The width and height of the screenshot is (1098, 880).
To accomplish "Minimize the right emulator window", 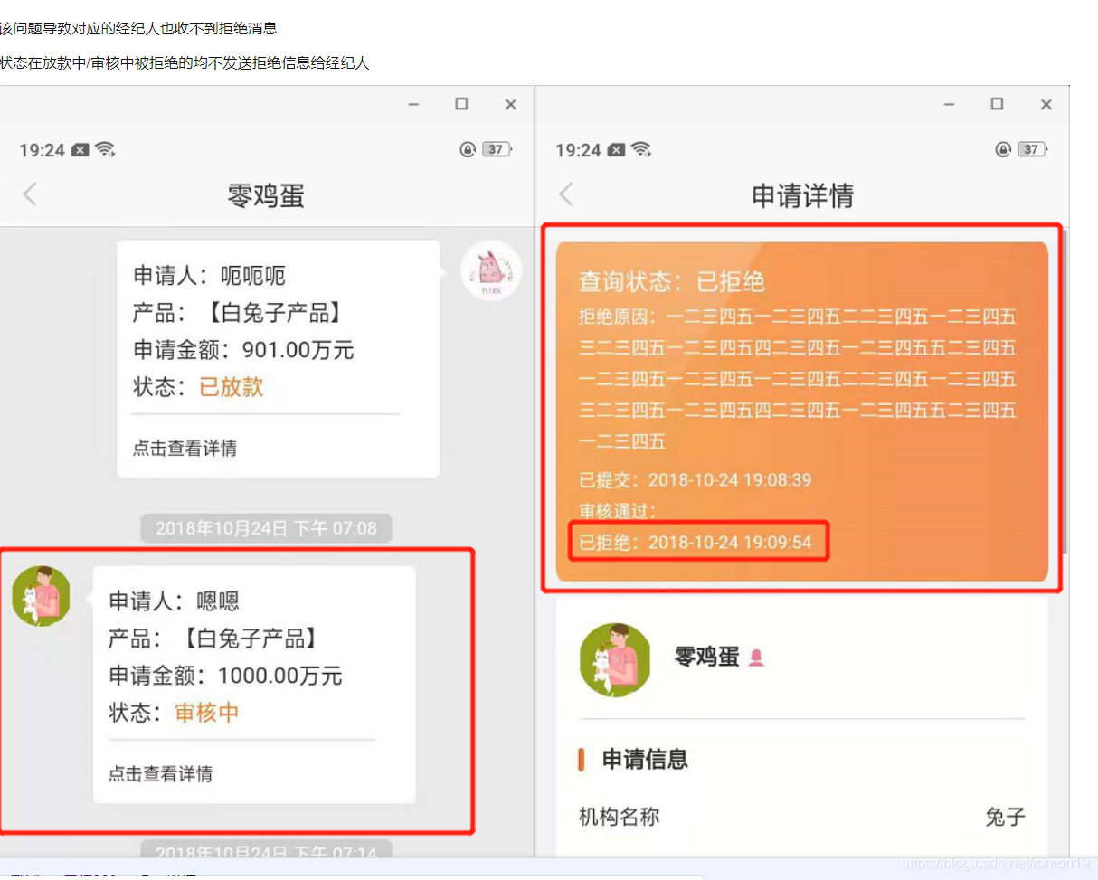I will click(949, 105).
